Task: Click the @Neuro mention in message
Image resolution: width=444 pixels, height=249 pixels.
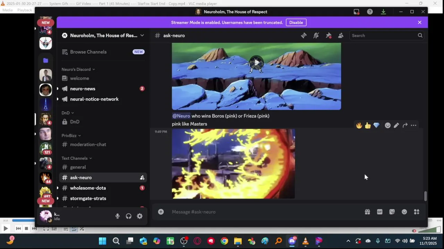Action: tap(181, 116)
